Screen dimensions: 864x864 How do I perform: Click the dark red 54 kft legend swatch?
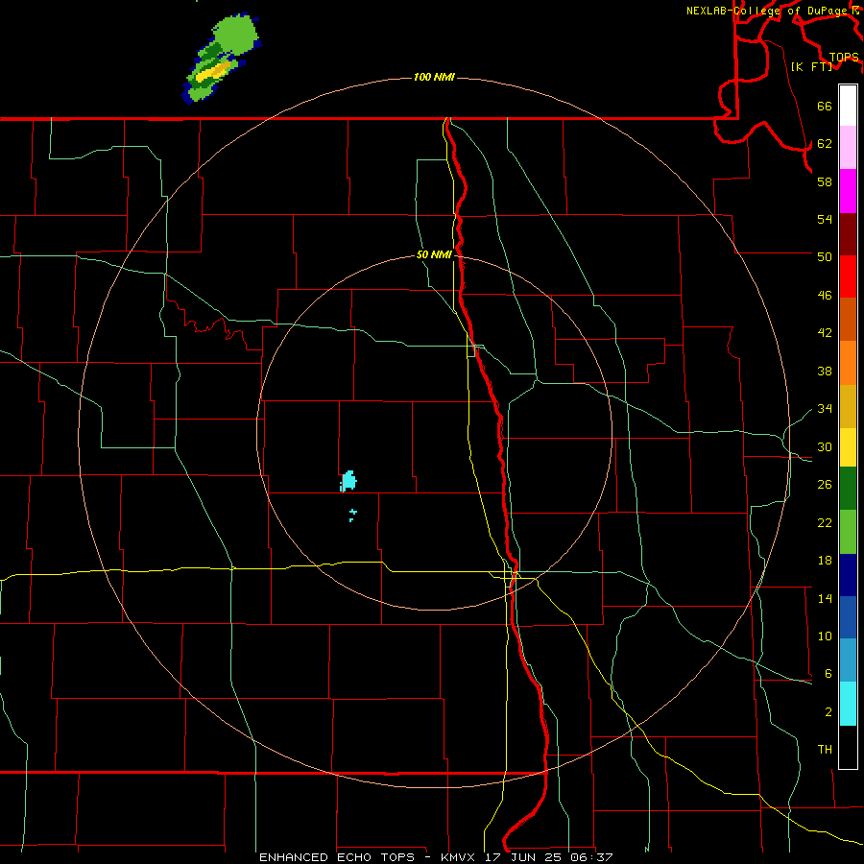pyautogui.click(x=848, y=234)
